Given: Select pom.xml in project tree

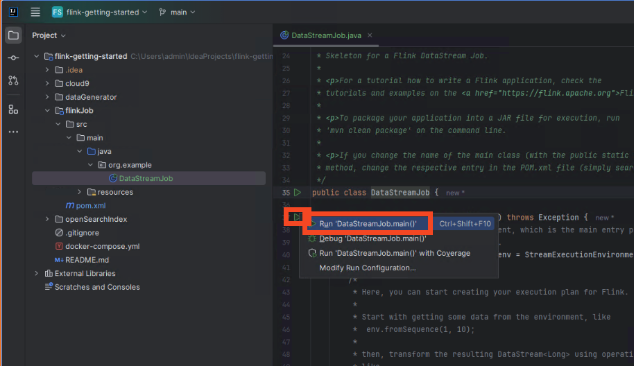Looking at the screenshot, I should tap(91, 205).
